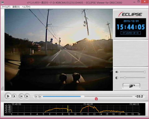Click the volume slider track
The image size is (149, 119).
133,72
